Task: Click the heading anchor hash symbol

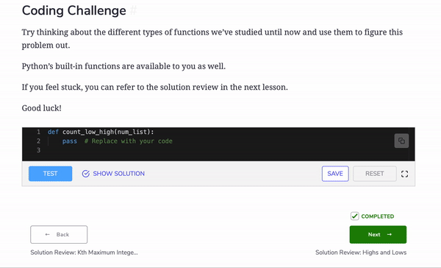Action: (133, 11)
